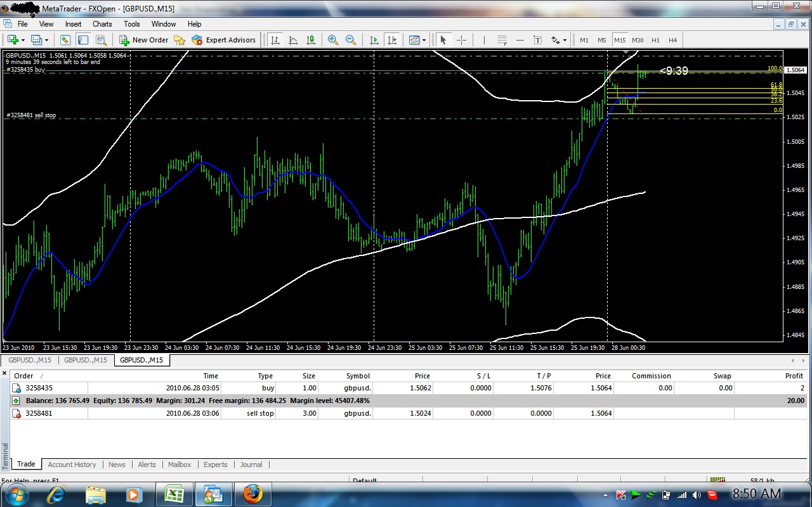Open the Journal terminal tab
The image size is (812, 507).
click(251, 465)
